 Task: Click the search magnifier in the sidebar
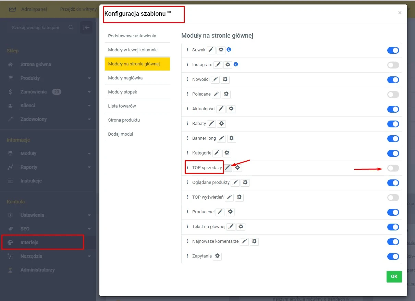tap(71, 27)
